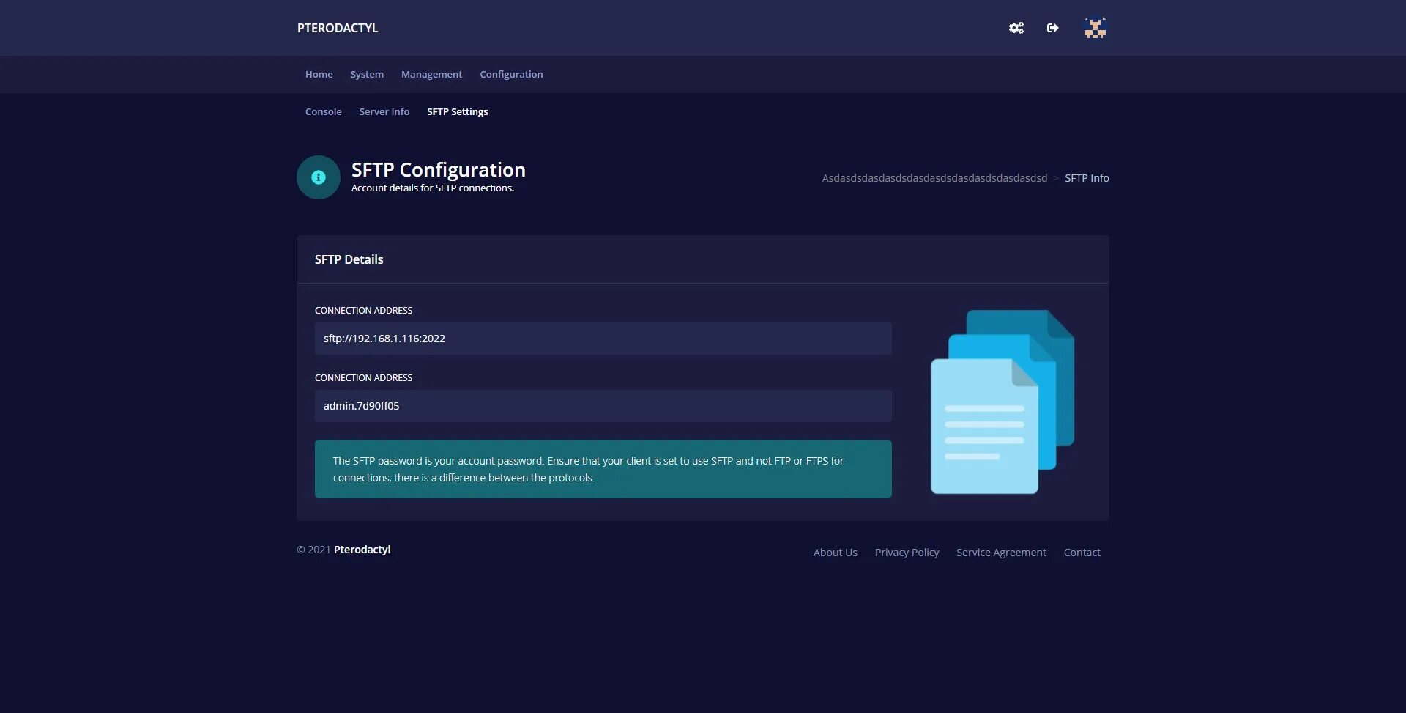Go to the Server Info tab
This screenshot has height=713, width=1406.
tap(384, 111)
